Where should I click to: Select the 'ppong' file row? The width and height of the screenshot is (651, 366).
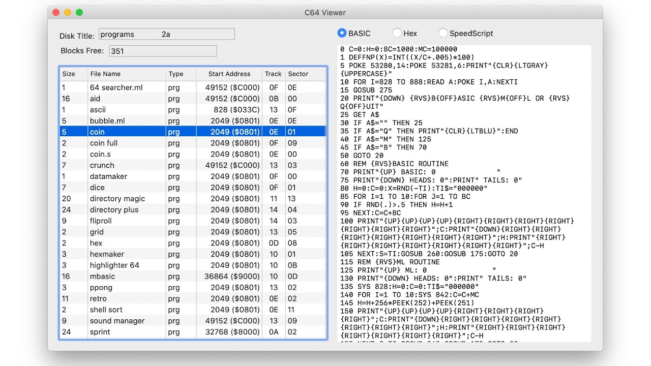coord(193,288)
